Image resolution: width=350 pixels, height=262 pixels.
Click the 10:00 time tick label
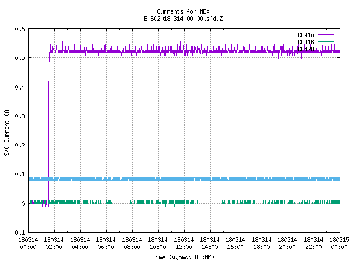pyautogui.click(x=157, y=247)
